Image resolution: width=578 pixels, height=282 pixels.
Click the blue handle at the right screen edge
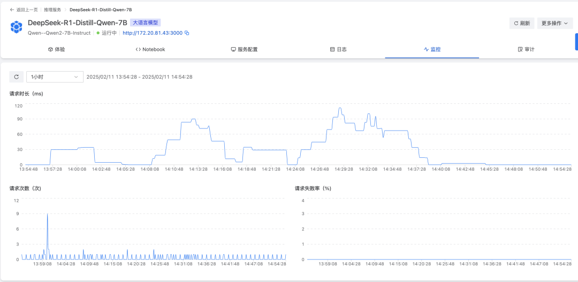click(576, 41)
